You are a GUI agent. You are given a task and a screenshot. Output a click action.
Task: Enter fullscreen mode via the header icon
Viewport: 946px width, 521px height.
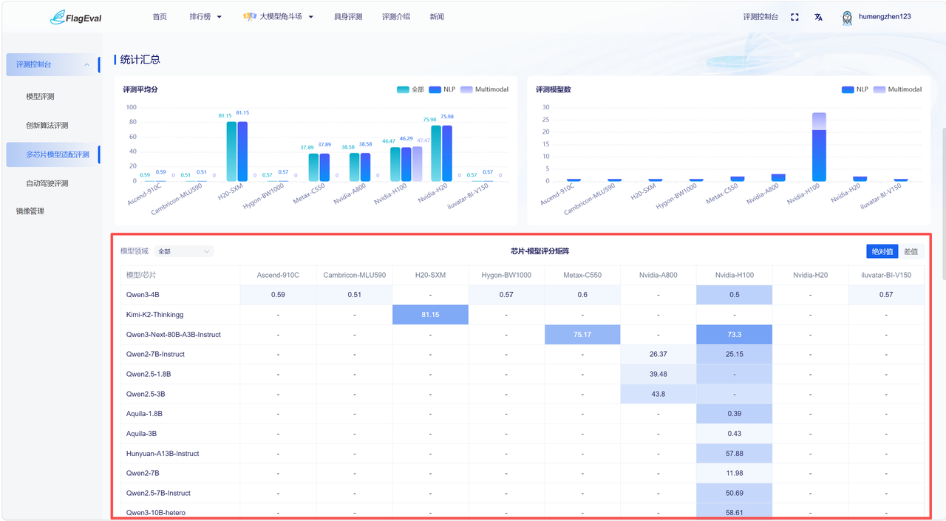coord(794,17)
